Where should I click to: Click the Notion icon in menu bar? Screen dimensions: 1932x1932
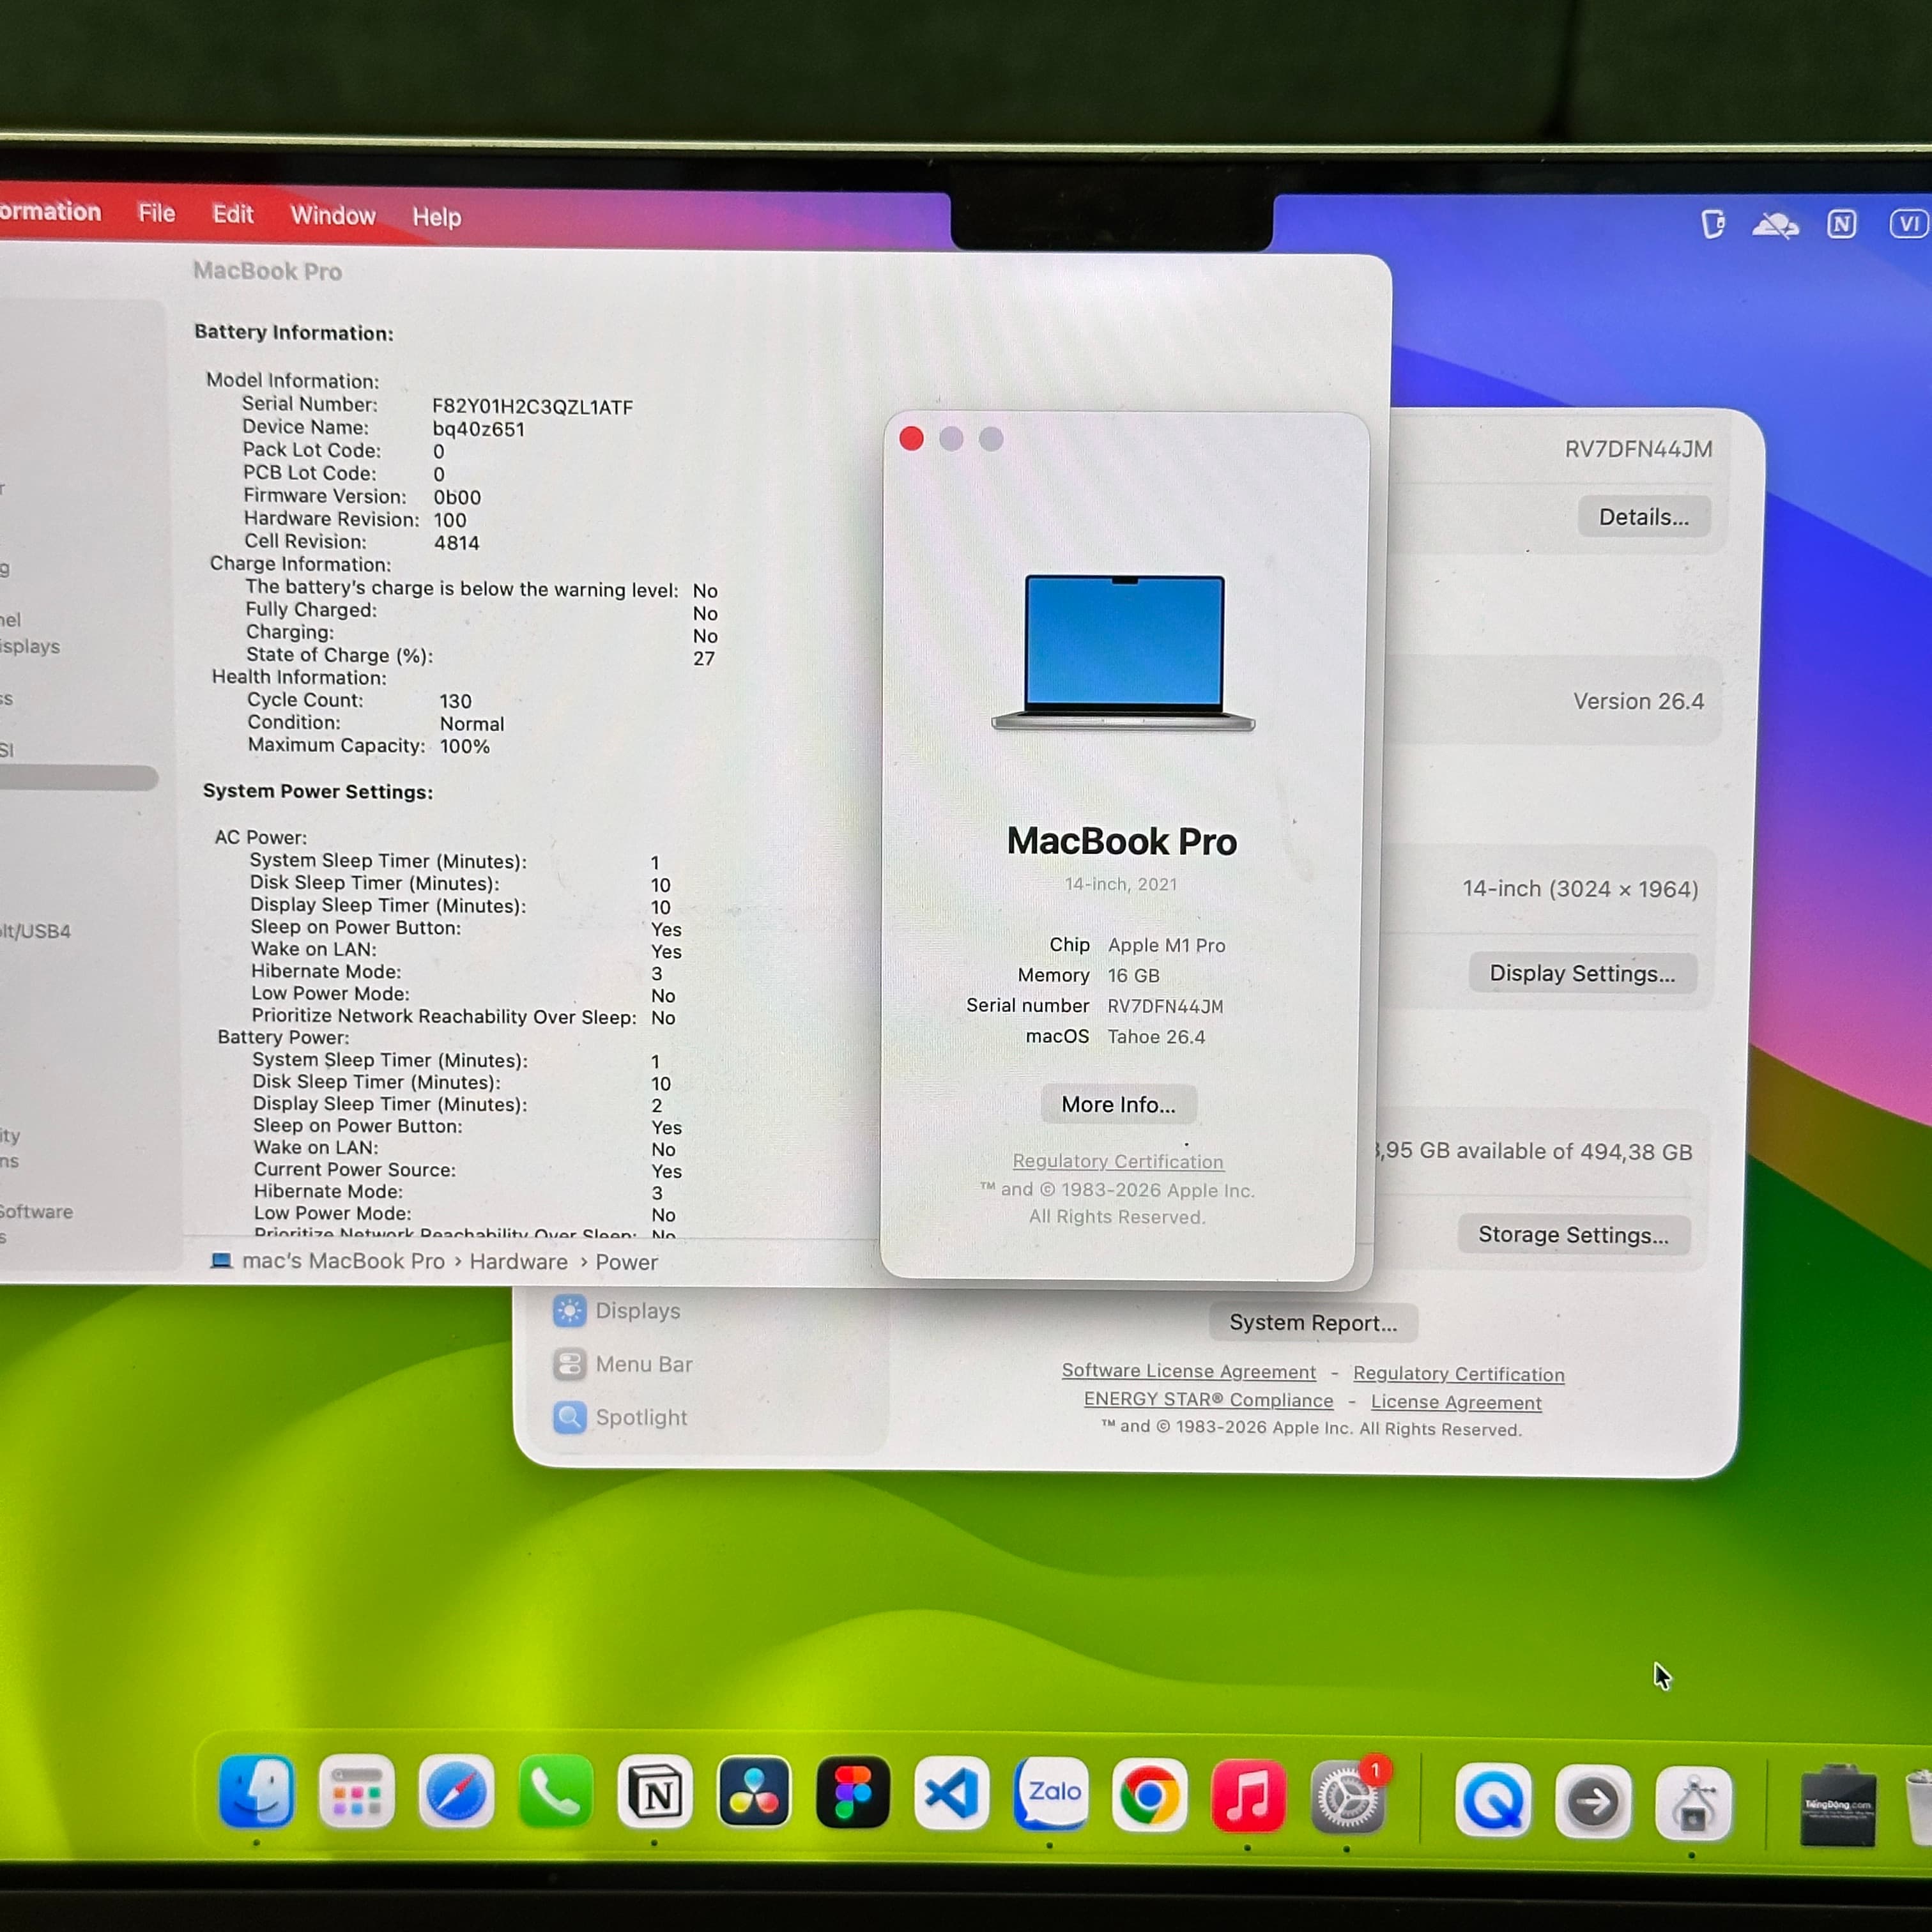[x=1841, y=224]
